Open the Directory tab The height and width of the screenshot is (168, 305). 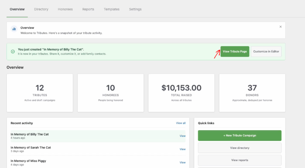[41, 9]
